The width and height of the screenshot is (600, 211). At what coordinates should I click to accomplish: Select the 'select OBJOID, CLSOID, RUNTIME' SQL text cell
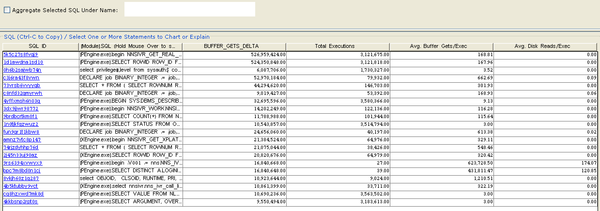click(x=131, y=179)
